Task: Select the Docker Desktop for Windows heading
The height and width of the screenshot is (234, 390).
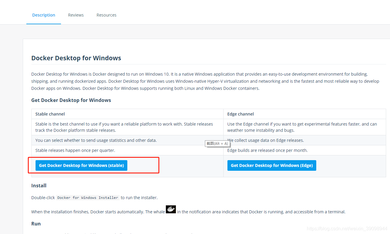Action: pos(76,58)
